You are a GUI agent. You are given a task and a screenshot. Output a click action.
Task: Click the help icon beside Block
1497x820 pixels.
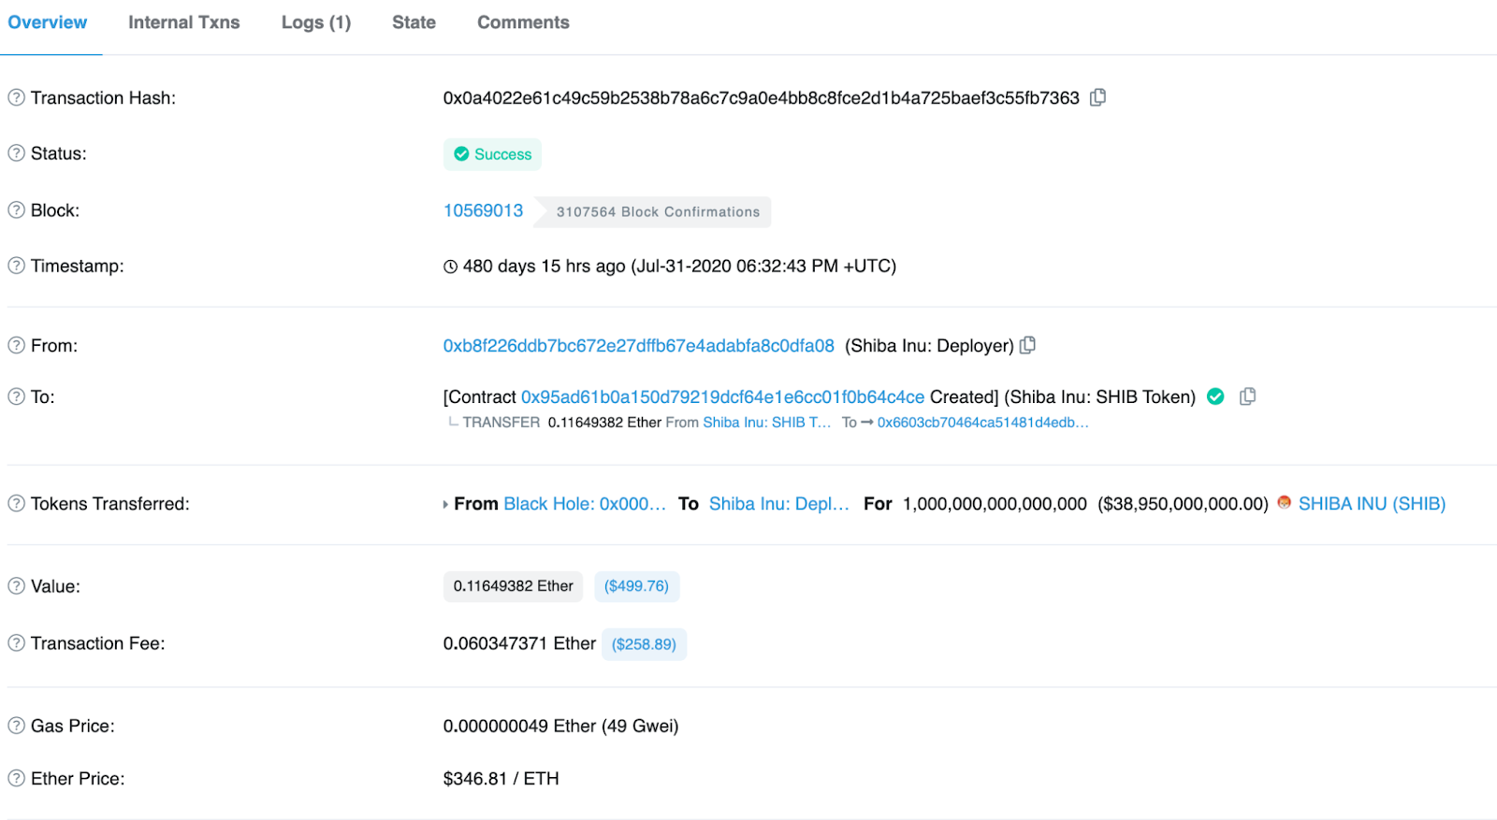(16, 210)
